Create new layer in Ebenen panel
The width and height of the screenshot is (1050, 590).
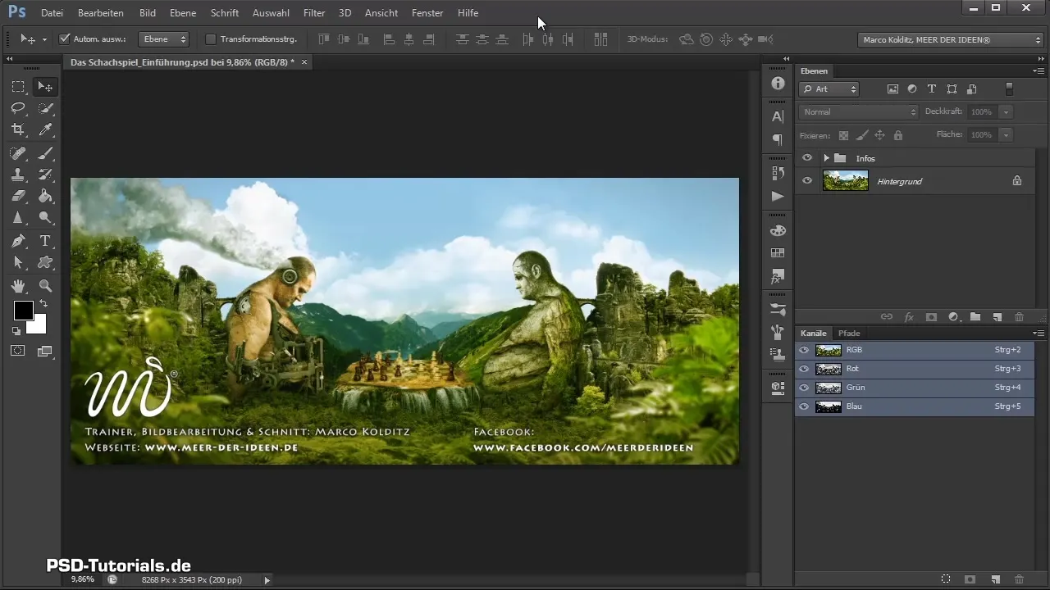(997, 316)
